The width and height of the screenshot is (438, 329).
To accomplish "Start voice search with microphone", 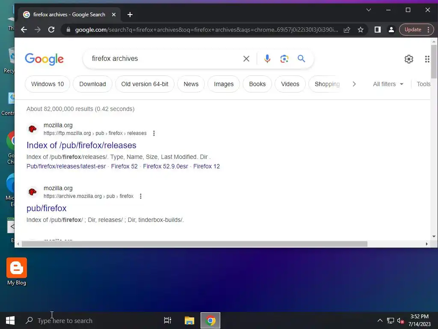I will 267,59.
